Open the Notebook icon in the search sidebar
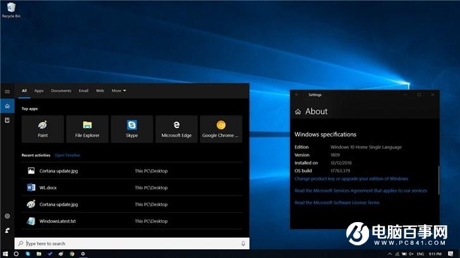Viewport: 460px width, 258px height. (x=8, y=120)
